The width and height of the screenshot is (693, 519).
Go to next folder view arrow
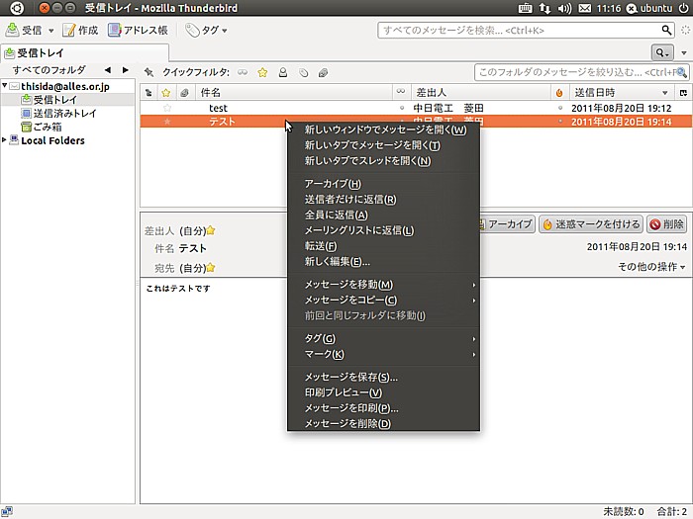[x=126, y=70]
